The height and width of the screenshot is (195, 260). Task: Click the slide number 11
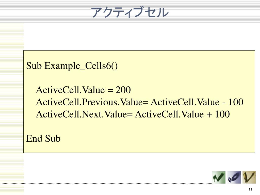tap(250, 189)
